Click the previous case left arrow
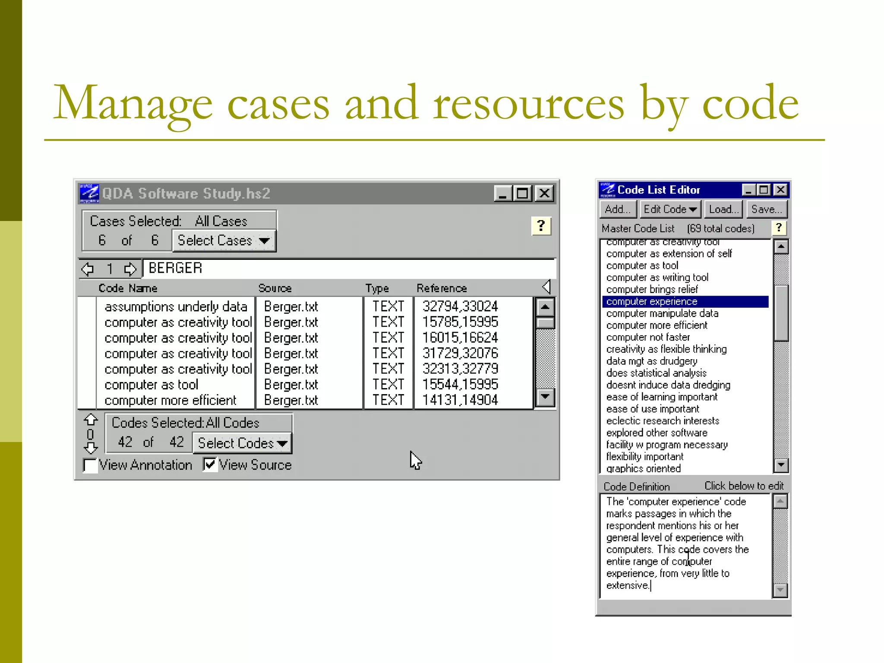 (x=88, y=269)
